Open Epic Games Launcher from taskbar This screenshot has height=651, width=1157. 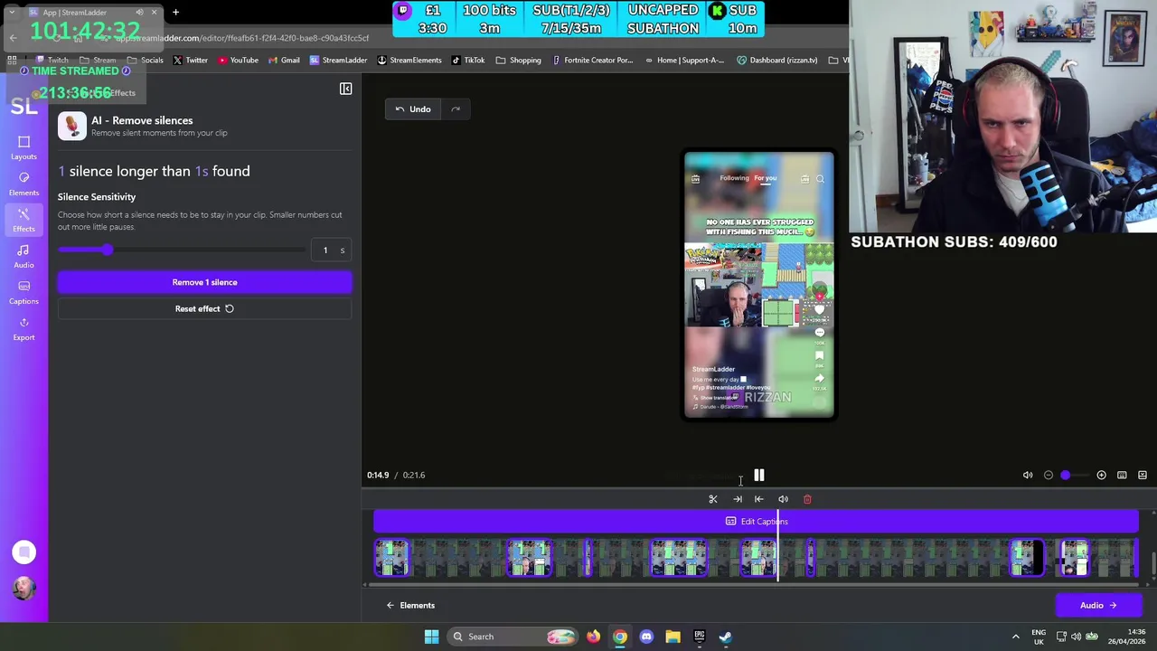(x=699, y=637)
